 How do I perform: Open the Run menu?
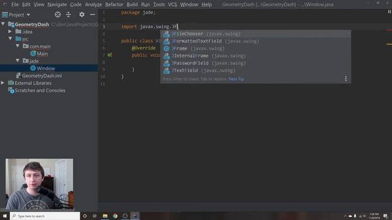[145, 4]
